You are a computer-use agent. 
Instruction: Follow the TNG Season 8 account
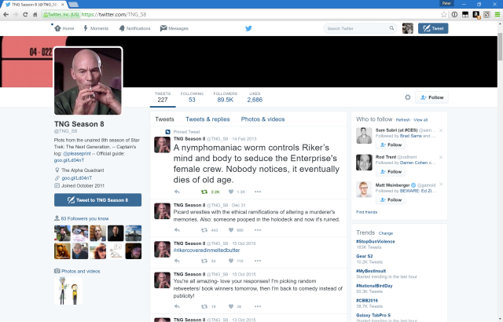click(431, 97)
